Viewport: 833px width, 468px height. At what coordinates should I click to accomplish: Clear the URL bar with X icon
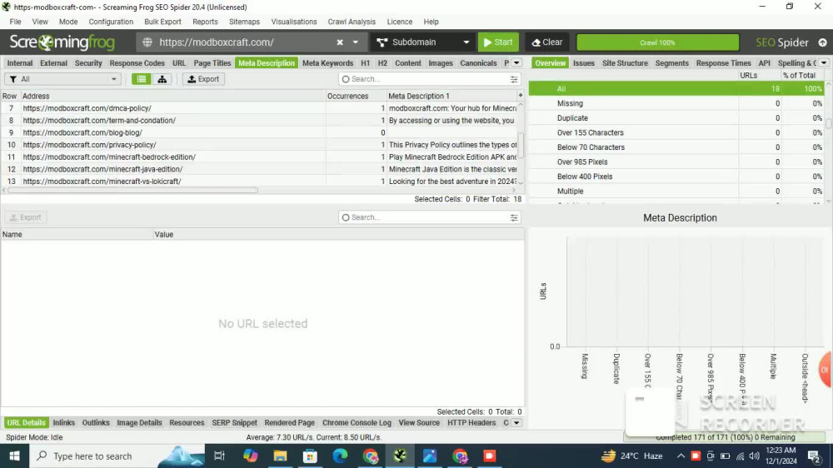tap(340, 42)
